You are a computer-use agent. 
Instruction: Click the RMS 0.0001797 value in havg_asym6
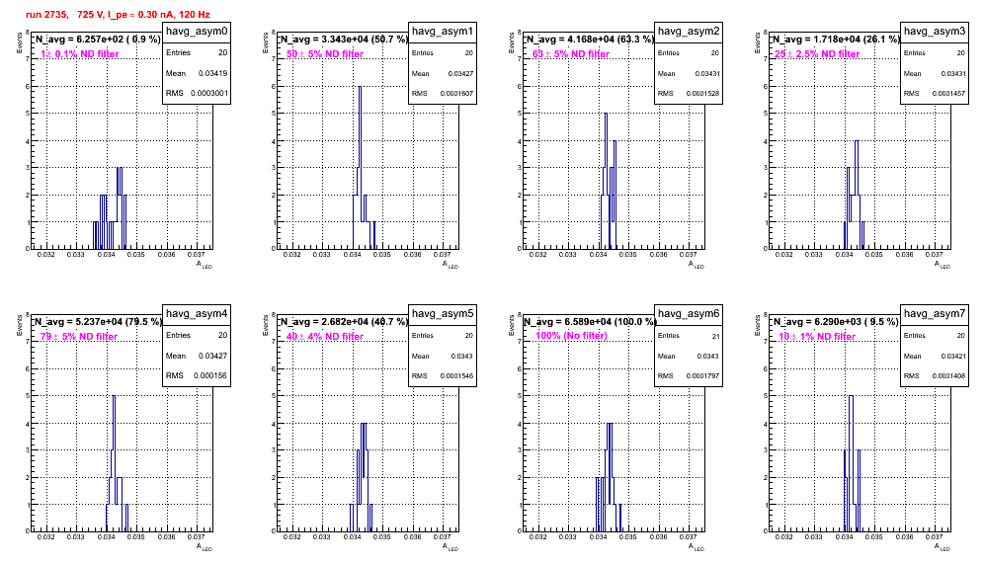tap(703, 376)
